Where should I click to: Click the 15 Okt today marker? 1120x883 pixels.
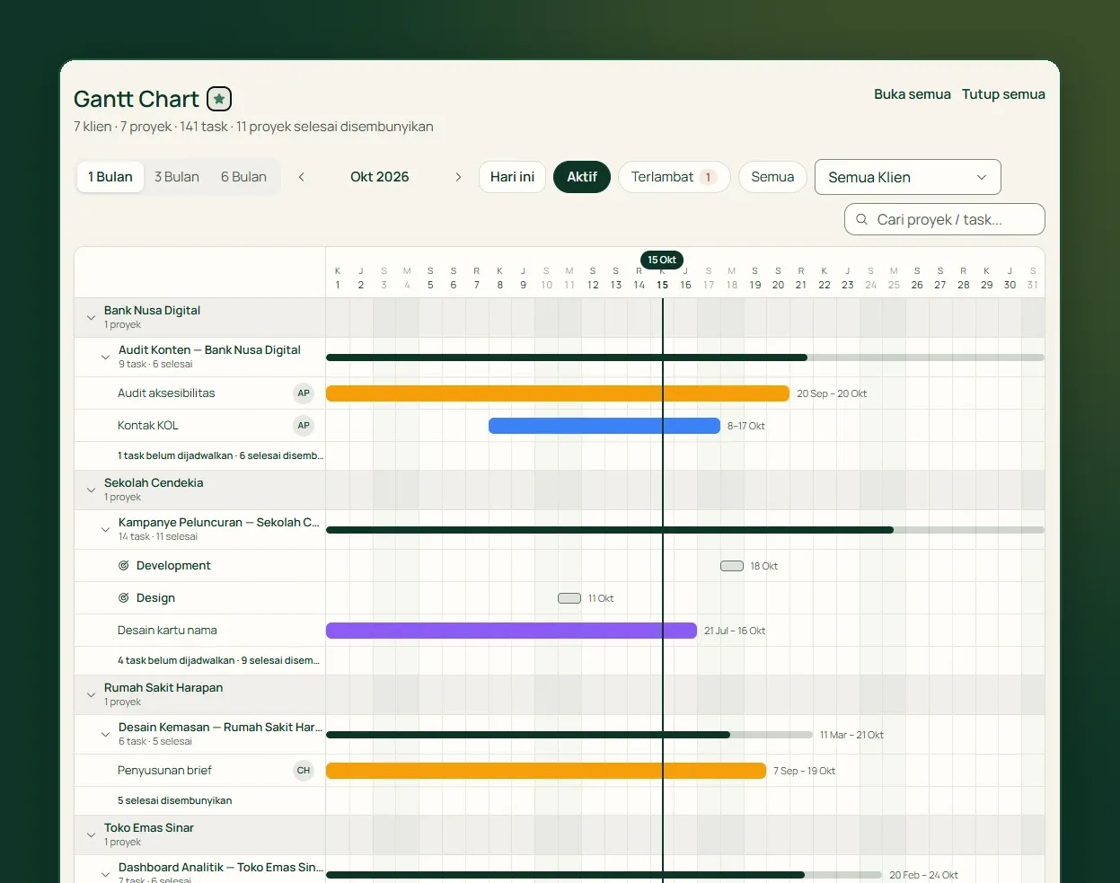(662, 260)
